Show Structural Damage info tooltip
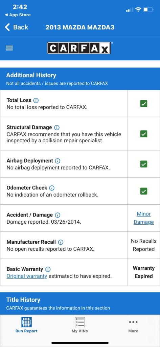The width and height of the screenshot is (160, 347). [57, 127]
